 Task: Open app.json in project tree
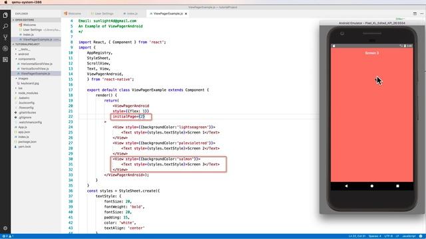tap(24, 132)
